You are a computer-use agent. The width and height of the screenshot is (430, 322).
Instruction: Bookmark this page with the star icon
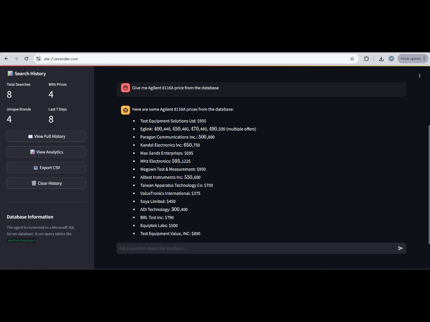pyautogui.click(x=352, y=58)
